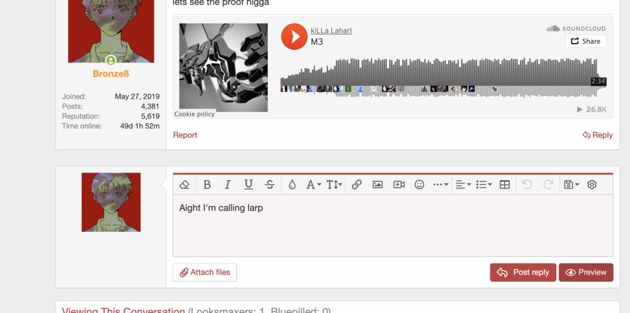Viewport: 630px width, 313px height.
Task: Click the Post reply button
Action: click(x=523, y=273)
